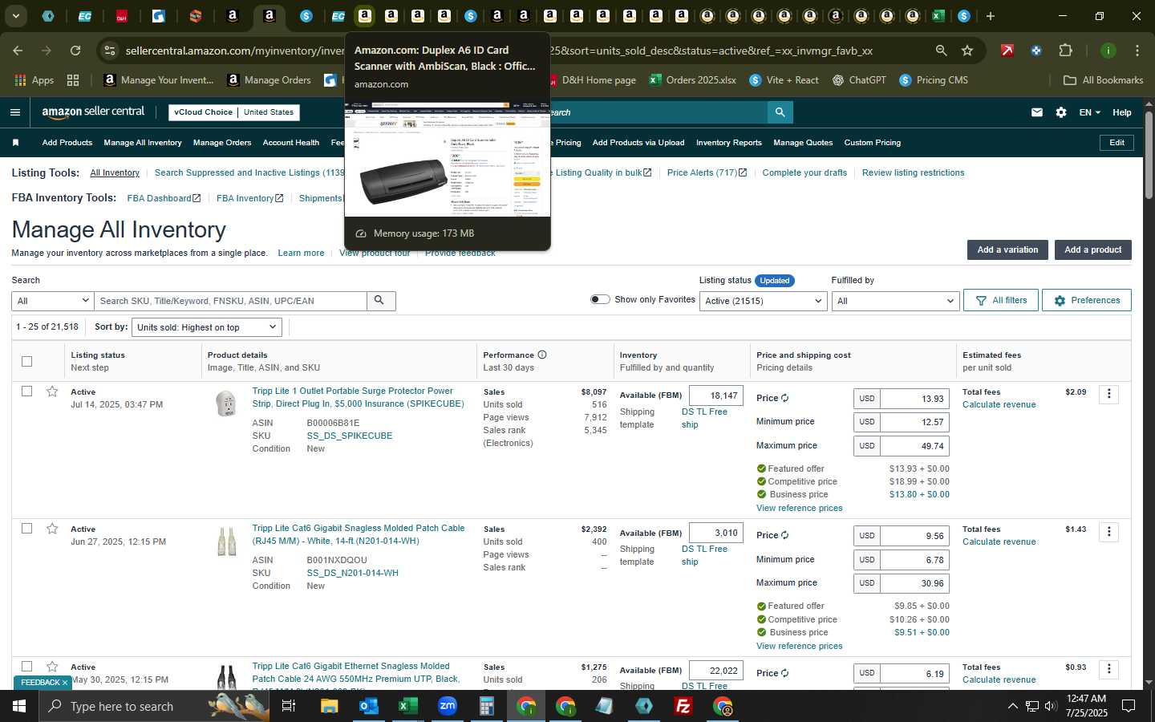Open row actions menu for SPIKECUBE listing

click(1109, 394)
